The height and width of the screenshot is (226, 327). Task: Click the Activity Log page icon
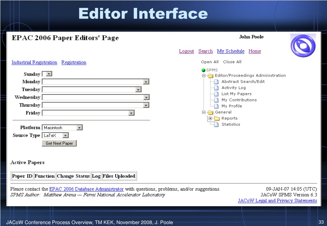click(216, 88)
